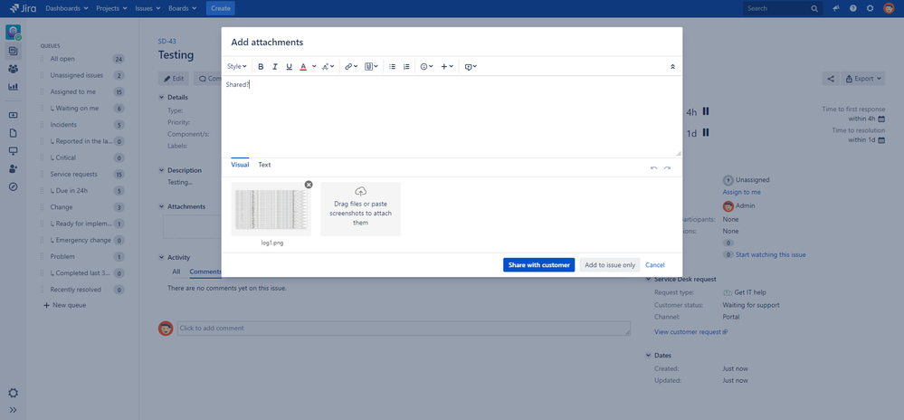Open more text formatting options dropdown
Viewport: 904px width, 420px height.
point(328,66)
